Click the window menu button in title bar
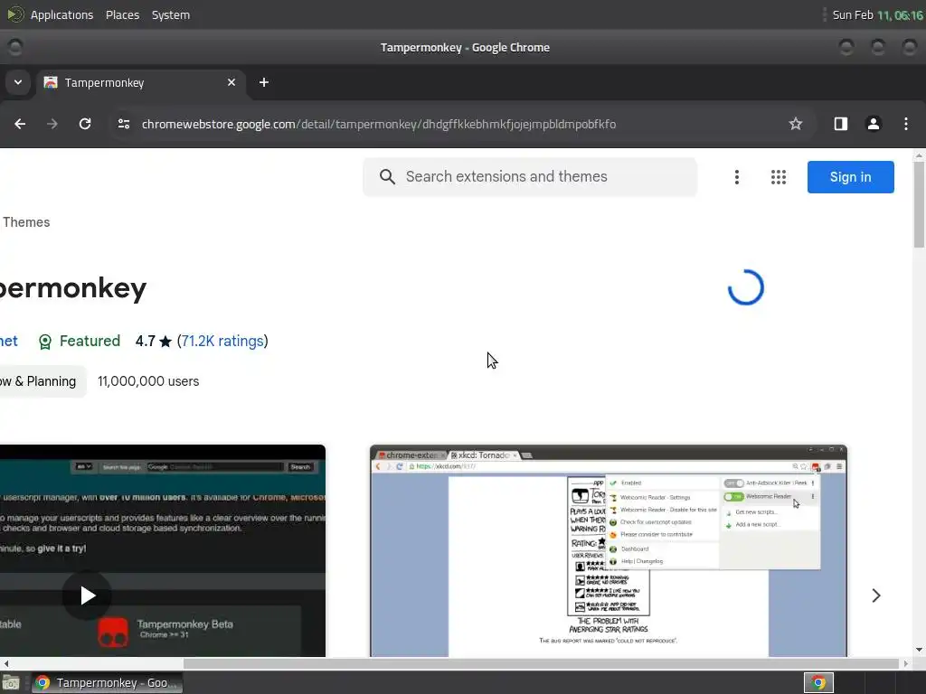The image size is (926, 694). (14, 47)
